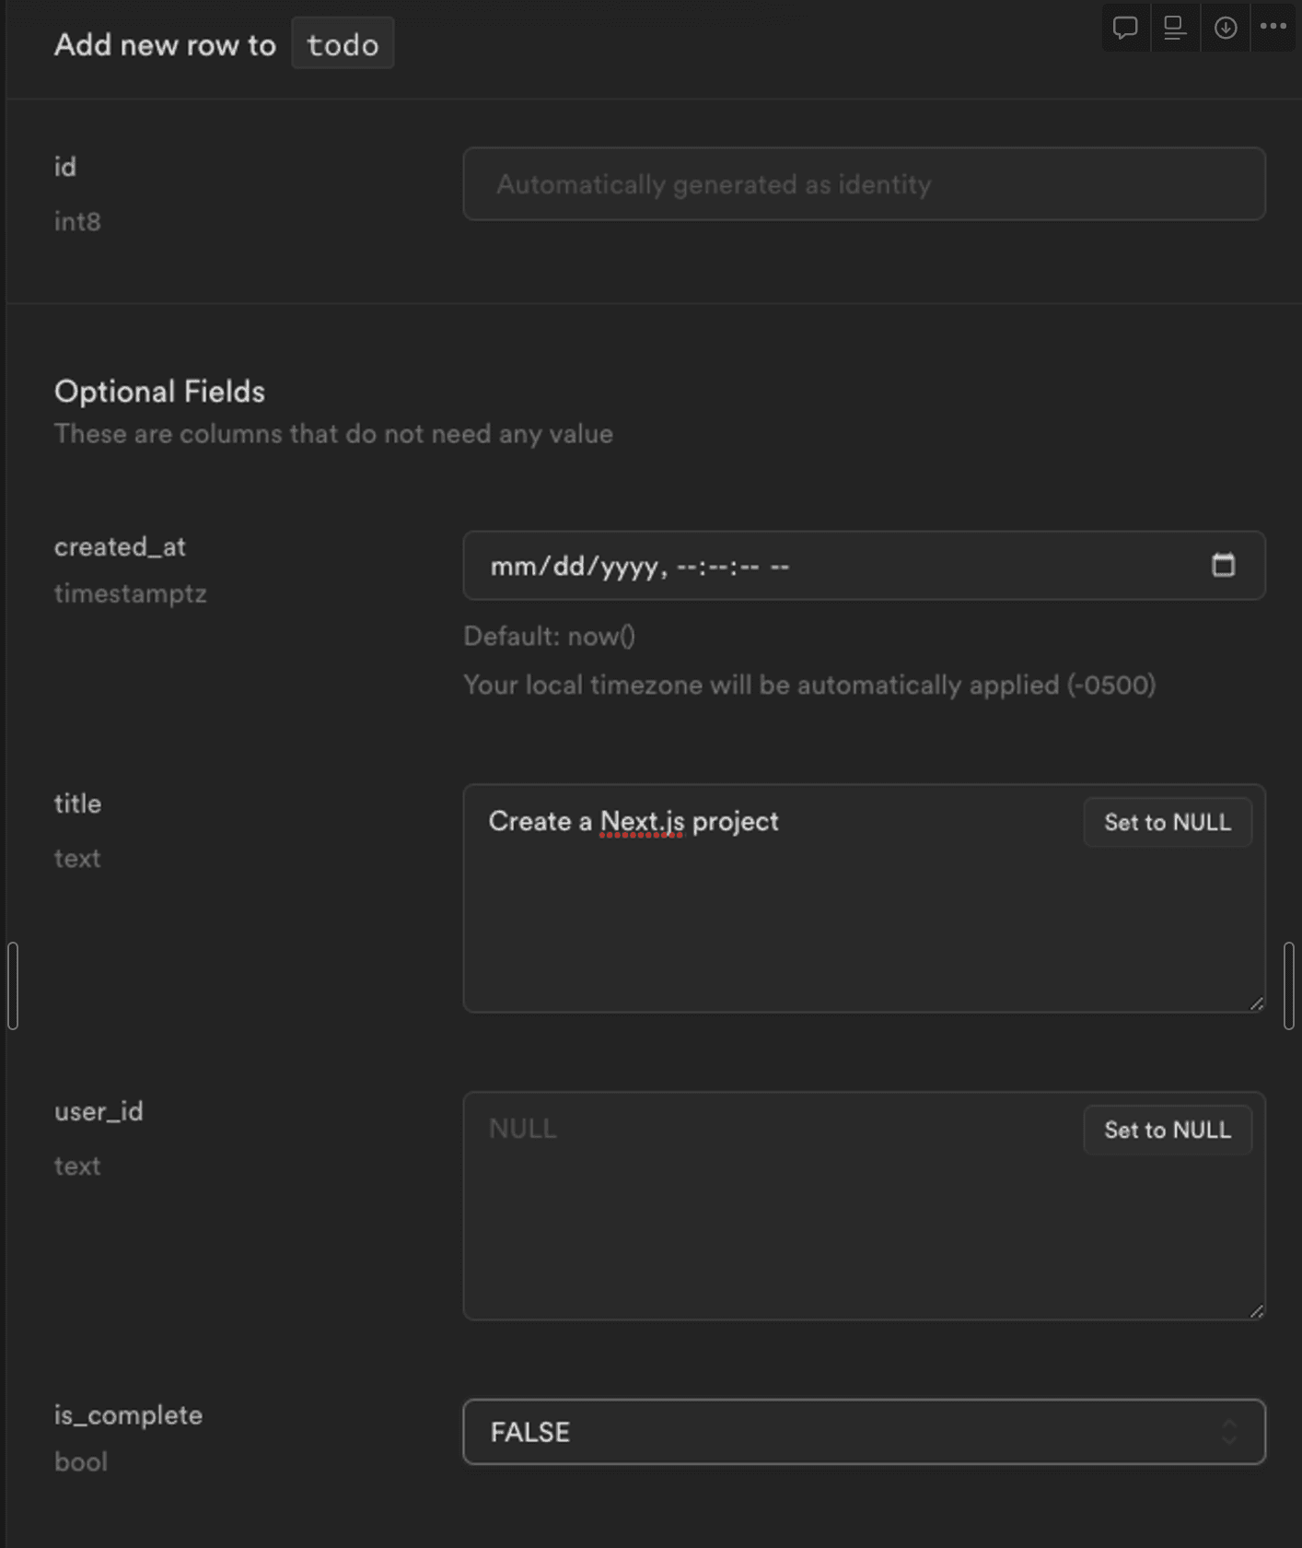Focus the created_at date time input

point(829,566)
